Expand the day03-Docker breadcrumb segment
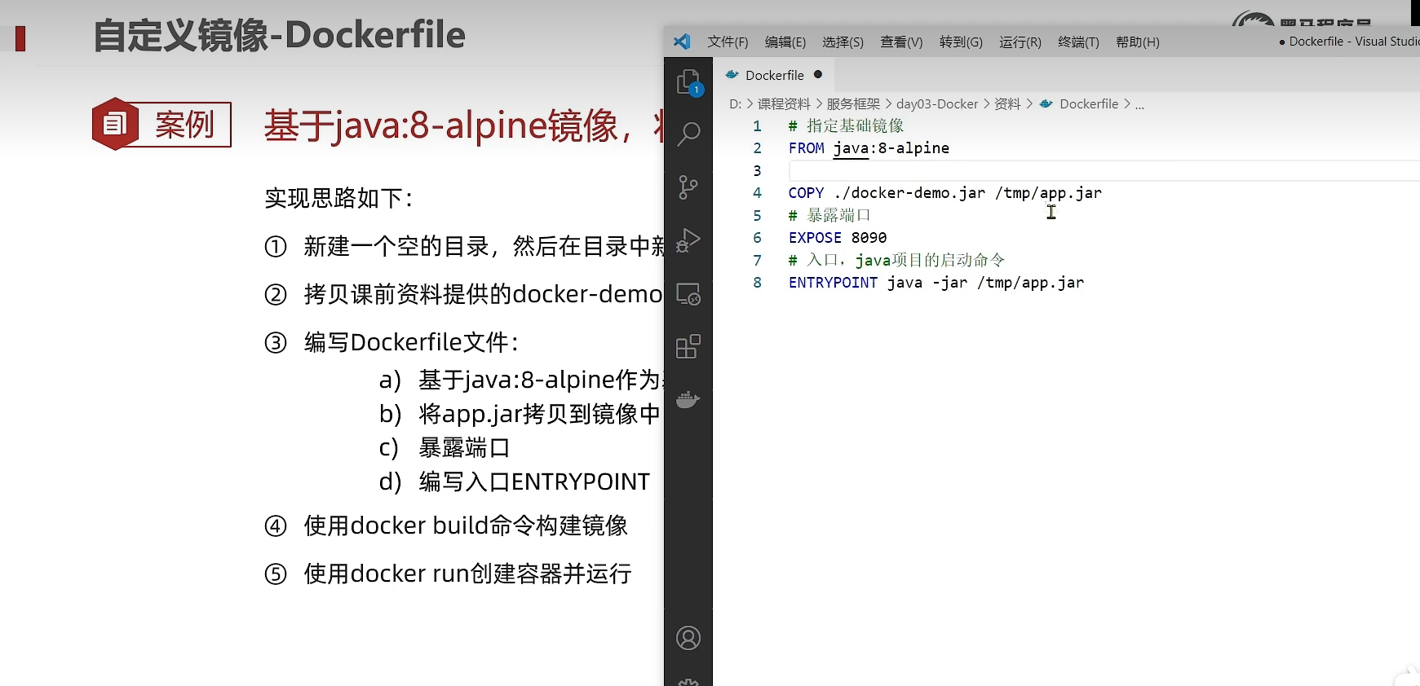The height and width of the screenshot is (686, 1420). coord(936,104)
